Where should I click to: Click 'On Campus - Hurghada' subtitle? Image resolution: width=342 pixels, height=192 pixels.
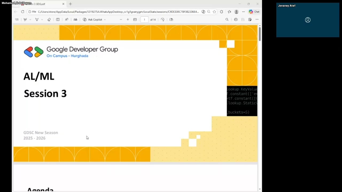(x=67, y=56)
